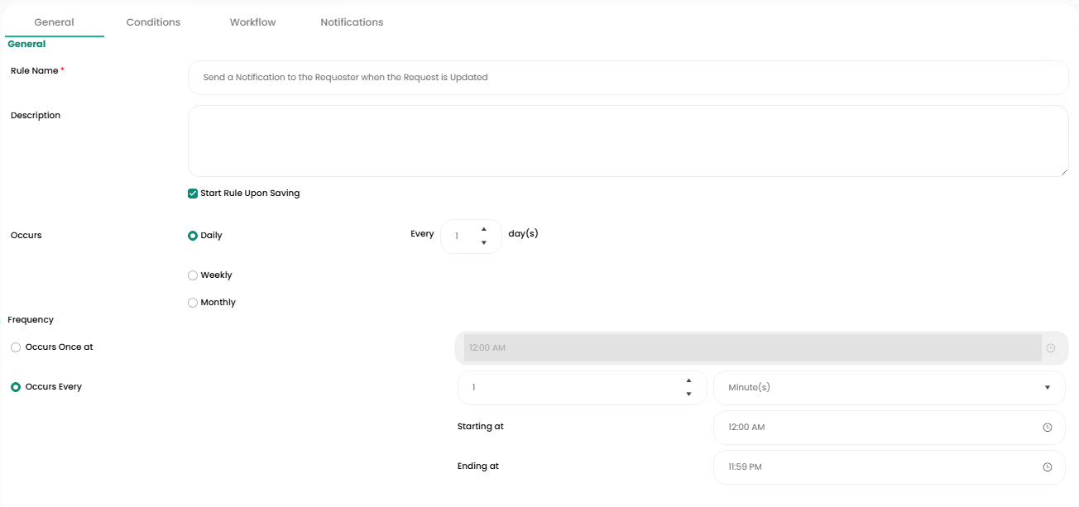Select the Weekly radio button

(193, 275)
